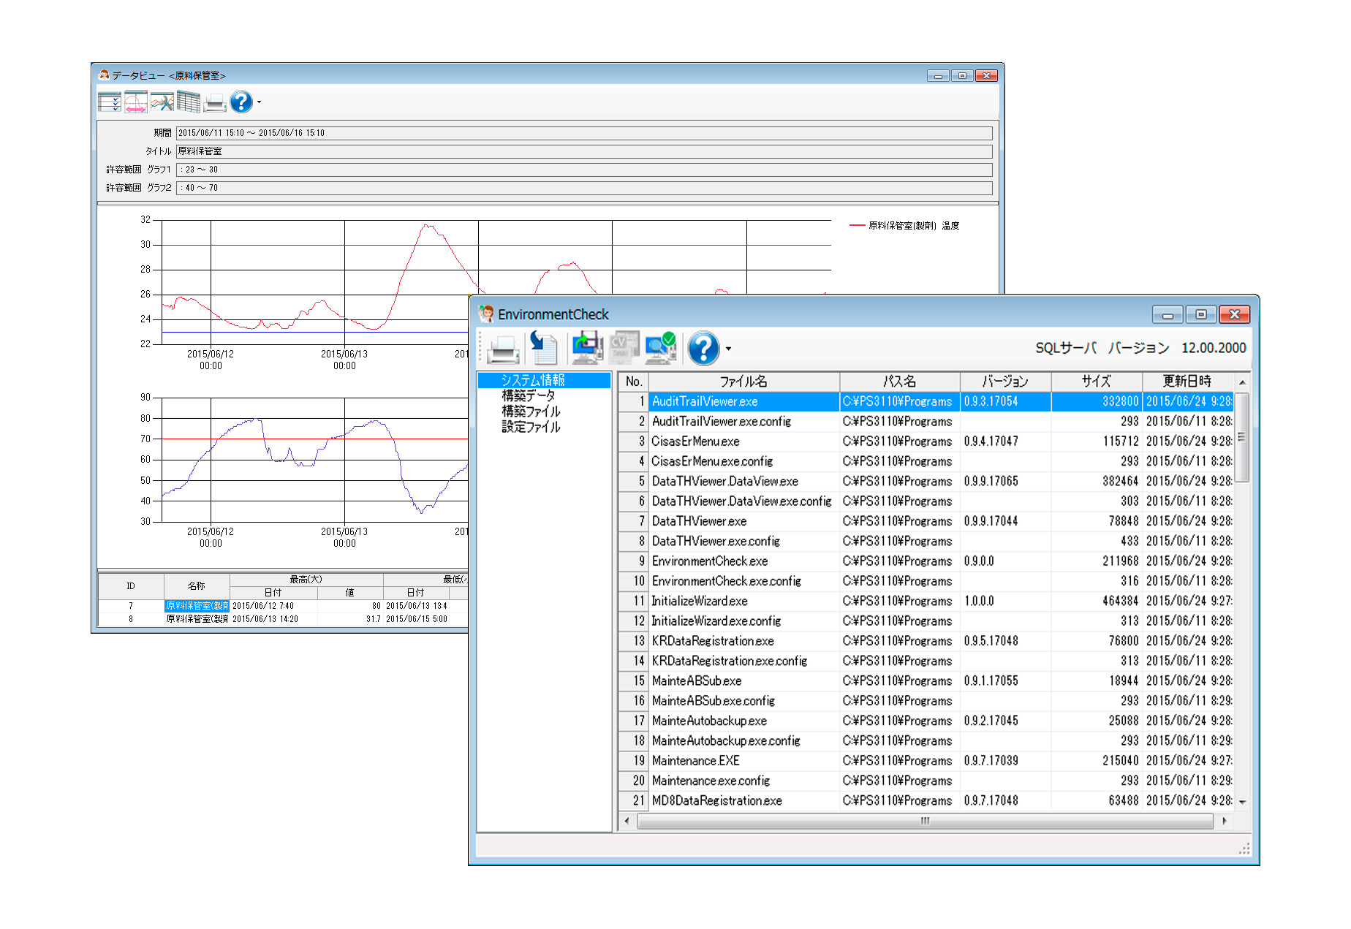Click the document import arrow icon in EnvironmentCheck
Screen dimensions: 1351x929
[543, 349]
